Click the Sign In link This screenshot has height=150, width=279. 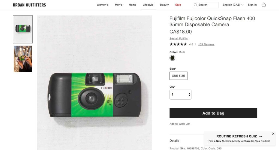(x=252, y=5)
